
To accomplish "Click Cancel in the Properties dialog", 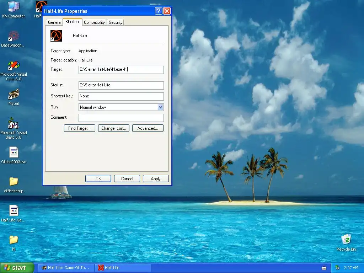I will [x=127, y=178].
